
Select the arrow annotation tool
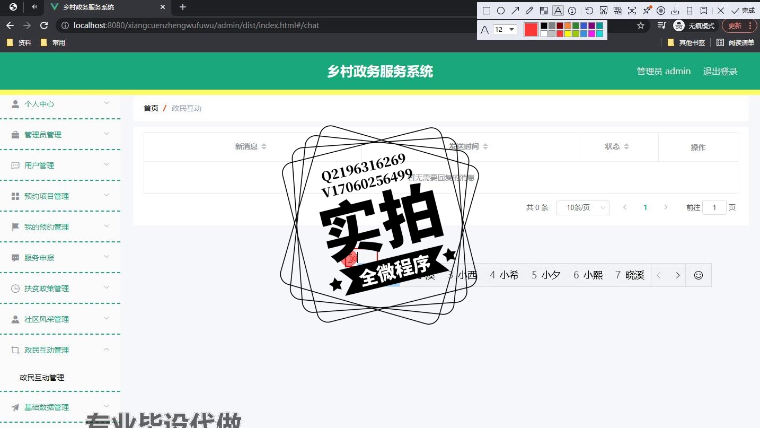coord(515,11)
